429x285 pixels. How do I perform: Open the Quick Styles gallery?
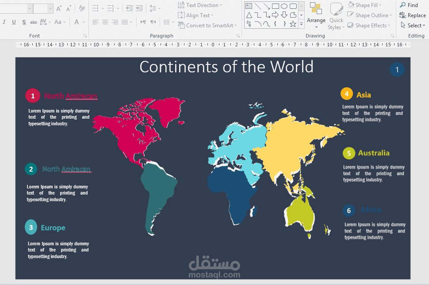pyautogui.click(x=336, y=15)
